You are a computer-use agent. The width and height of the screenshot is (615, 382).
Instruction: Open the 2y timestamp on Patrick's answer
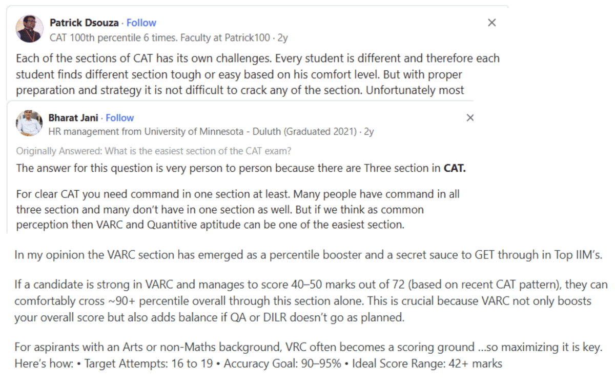(283, 37)
